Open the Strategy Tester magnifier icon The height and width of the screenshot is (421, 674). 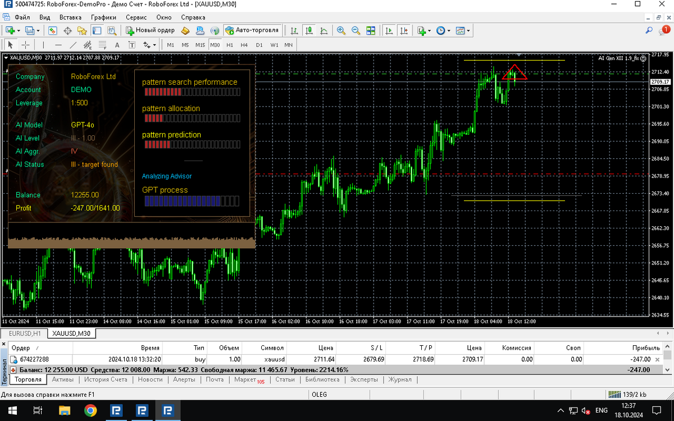(111, 30)
